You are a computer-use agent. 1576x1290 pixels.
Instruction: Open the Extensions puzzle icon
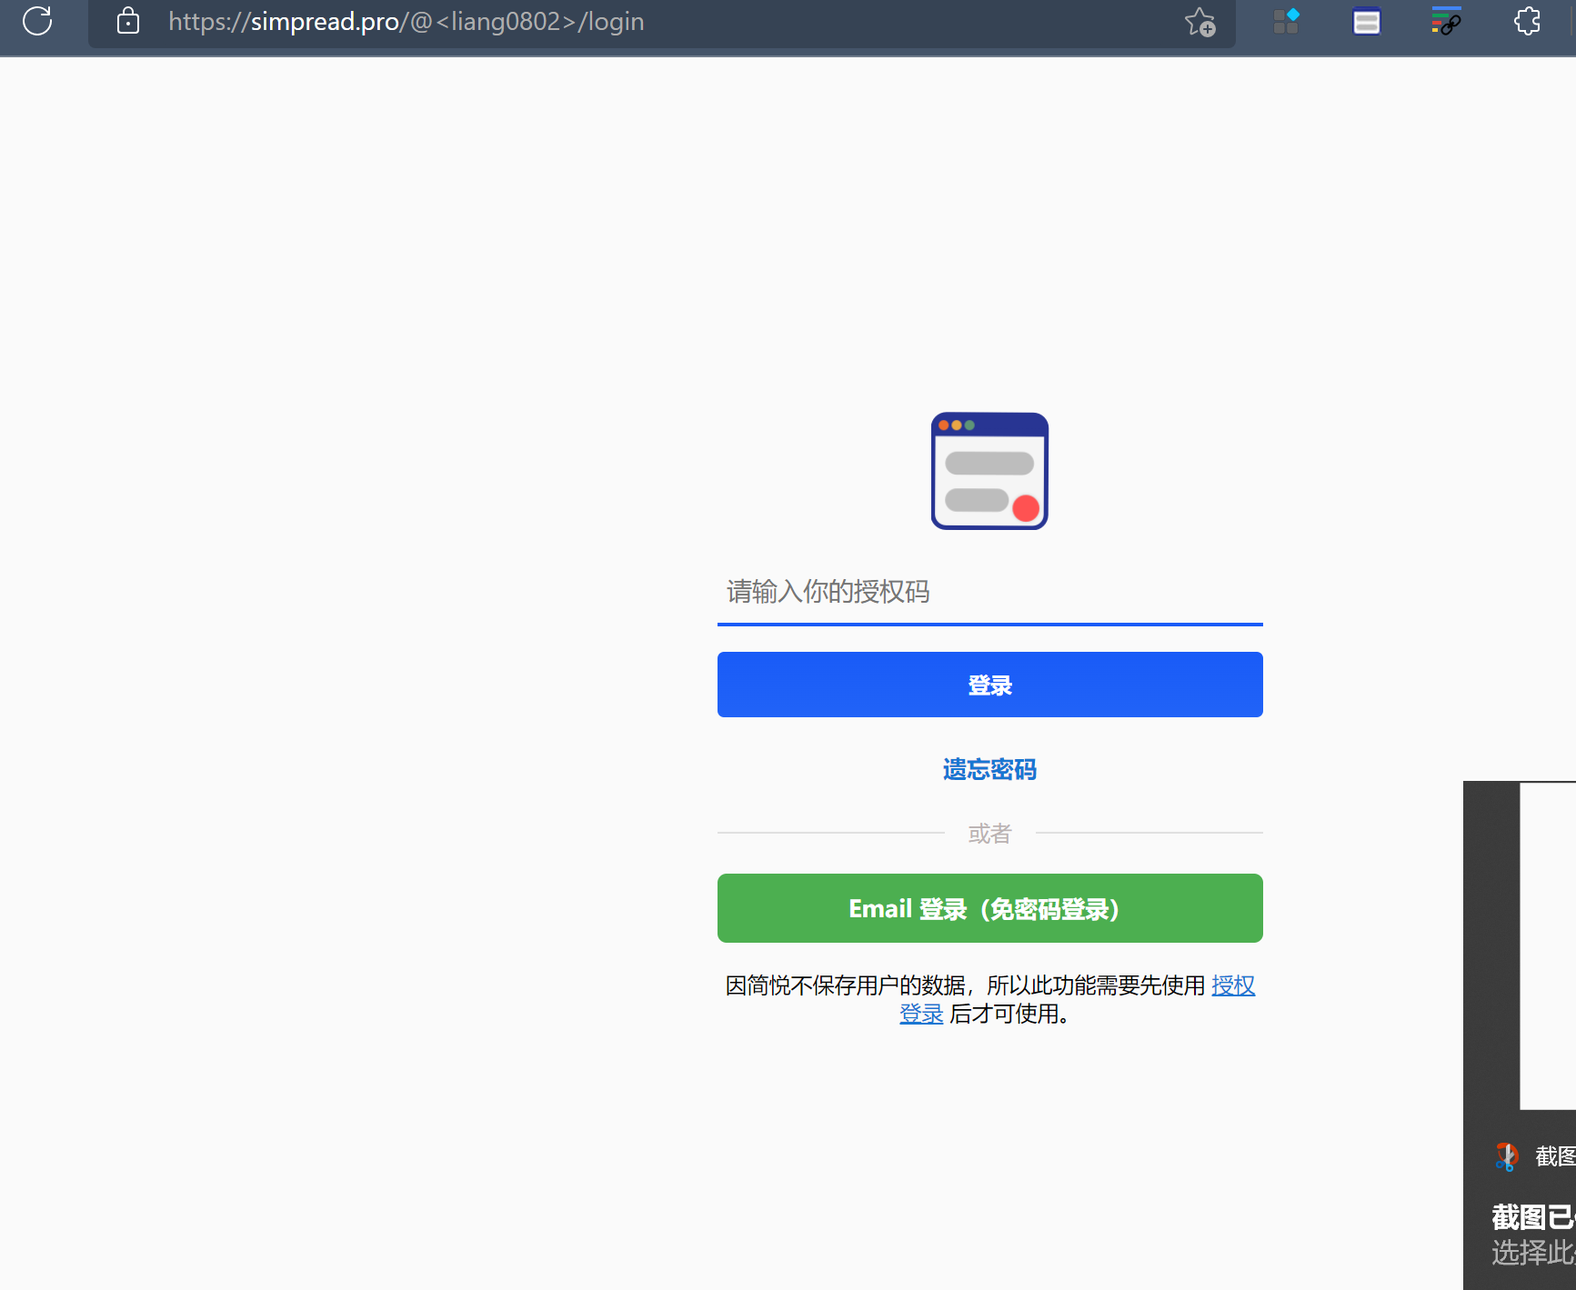pyautogui.click(x=1527, y=21)
